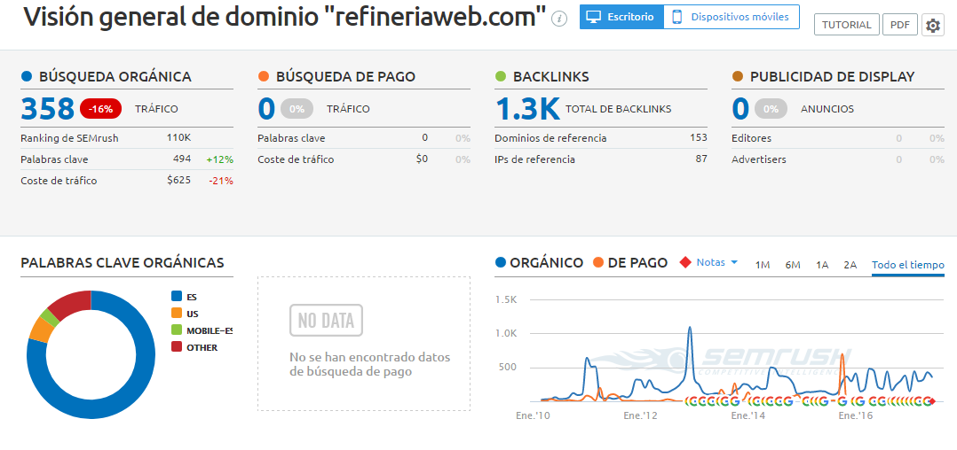Click organic keywords count 494
Image resolution: width=957 pixels, height=450 pixels.
[x=182, y=159]
